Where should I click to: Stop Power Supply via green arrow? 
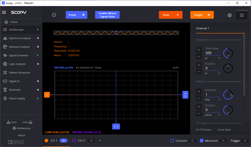[x=38, y=98]
